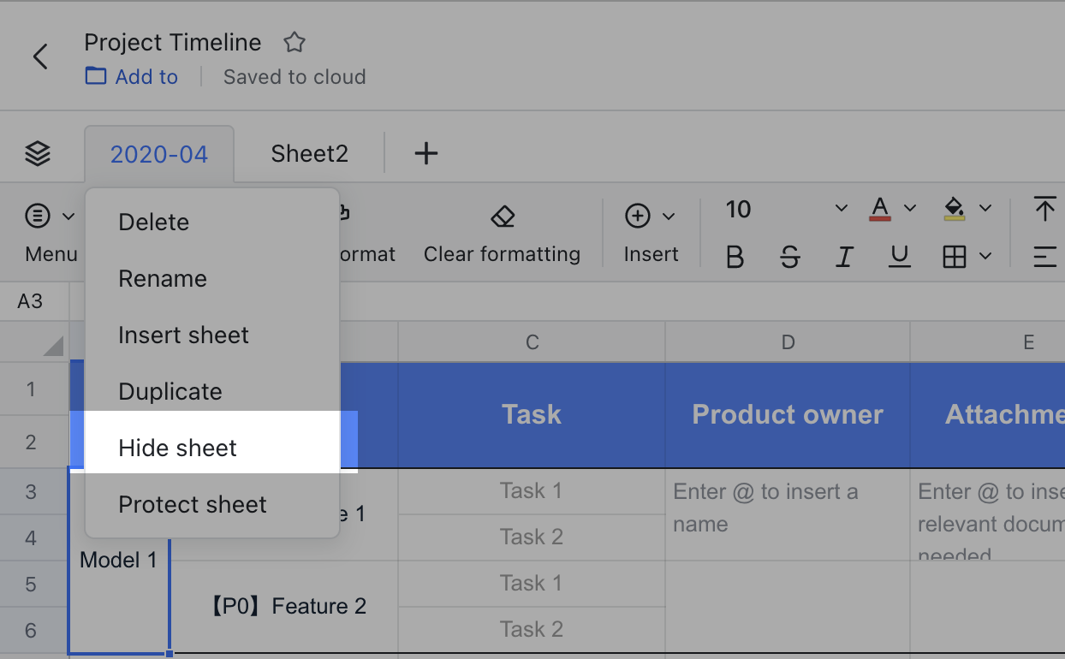Viewport: 1065px width, 659px height.
Task: Click the Clear formatting eraser icon
Action: click(x=502, y=217)
